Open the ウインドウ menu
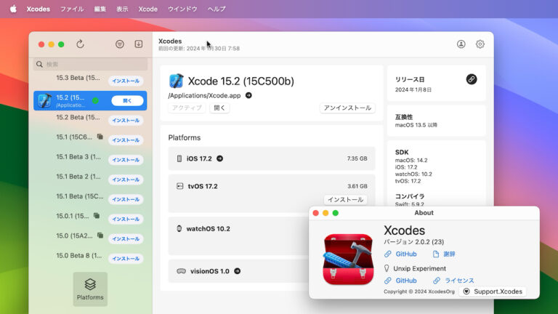The image size is (558, 314). (x=182, y=9)
